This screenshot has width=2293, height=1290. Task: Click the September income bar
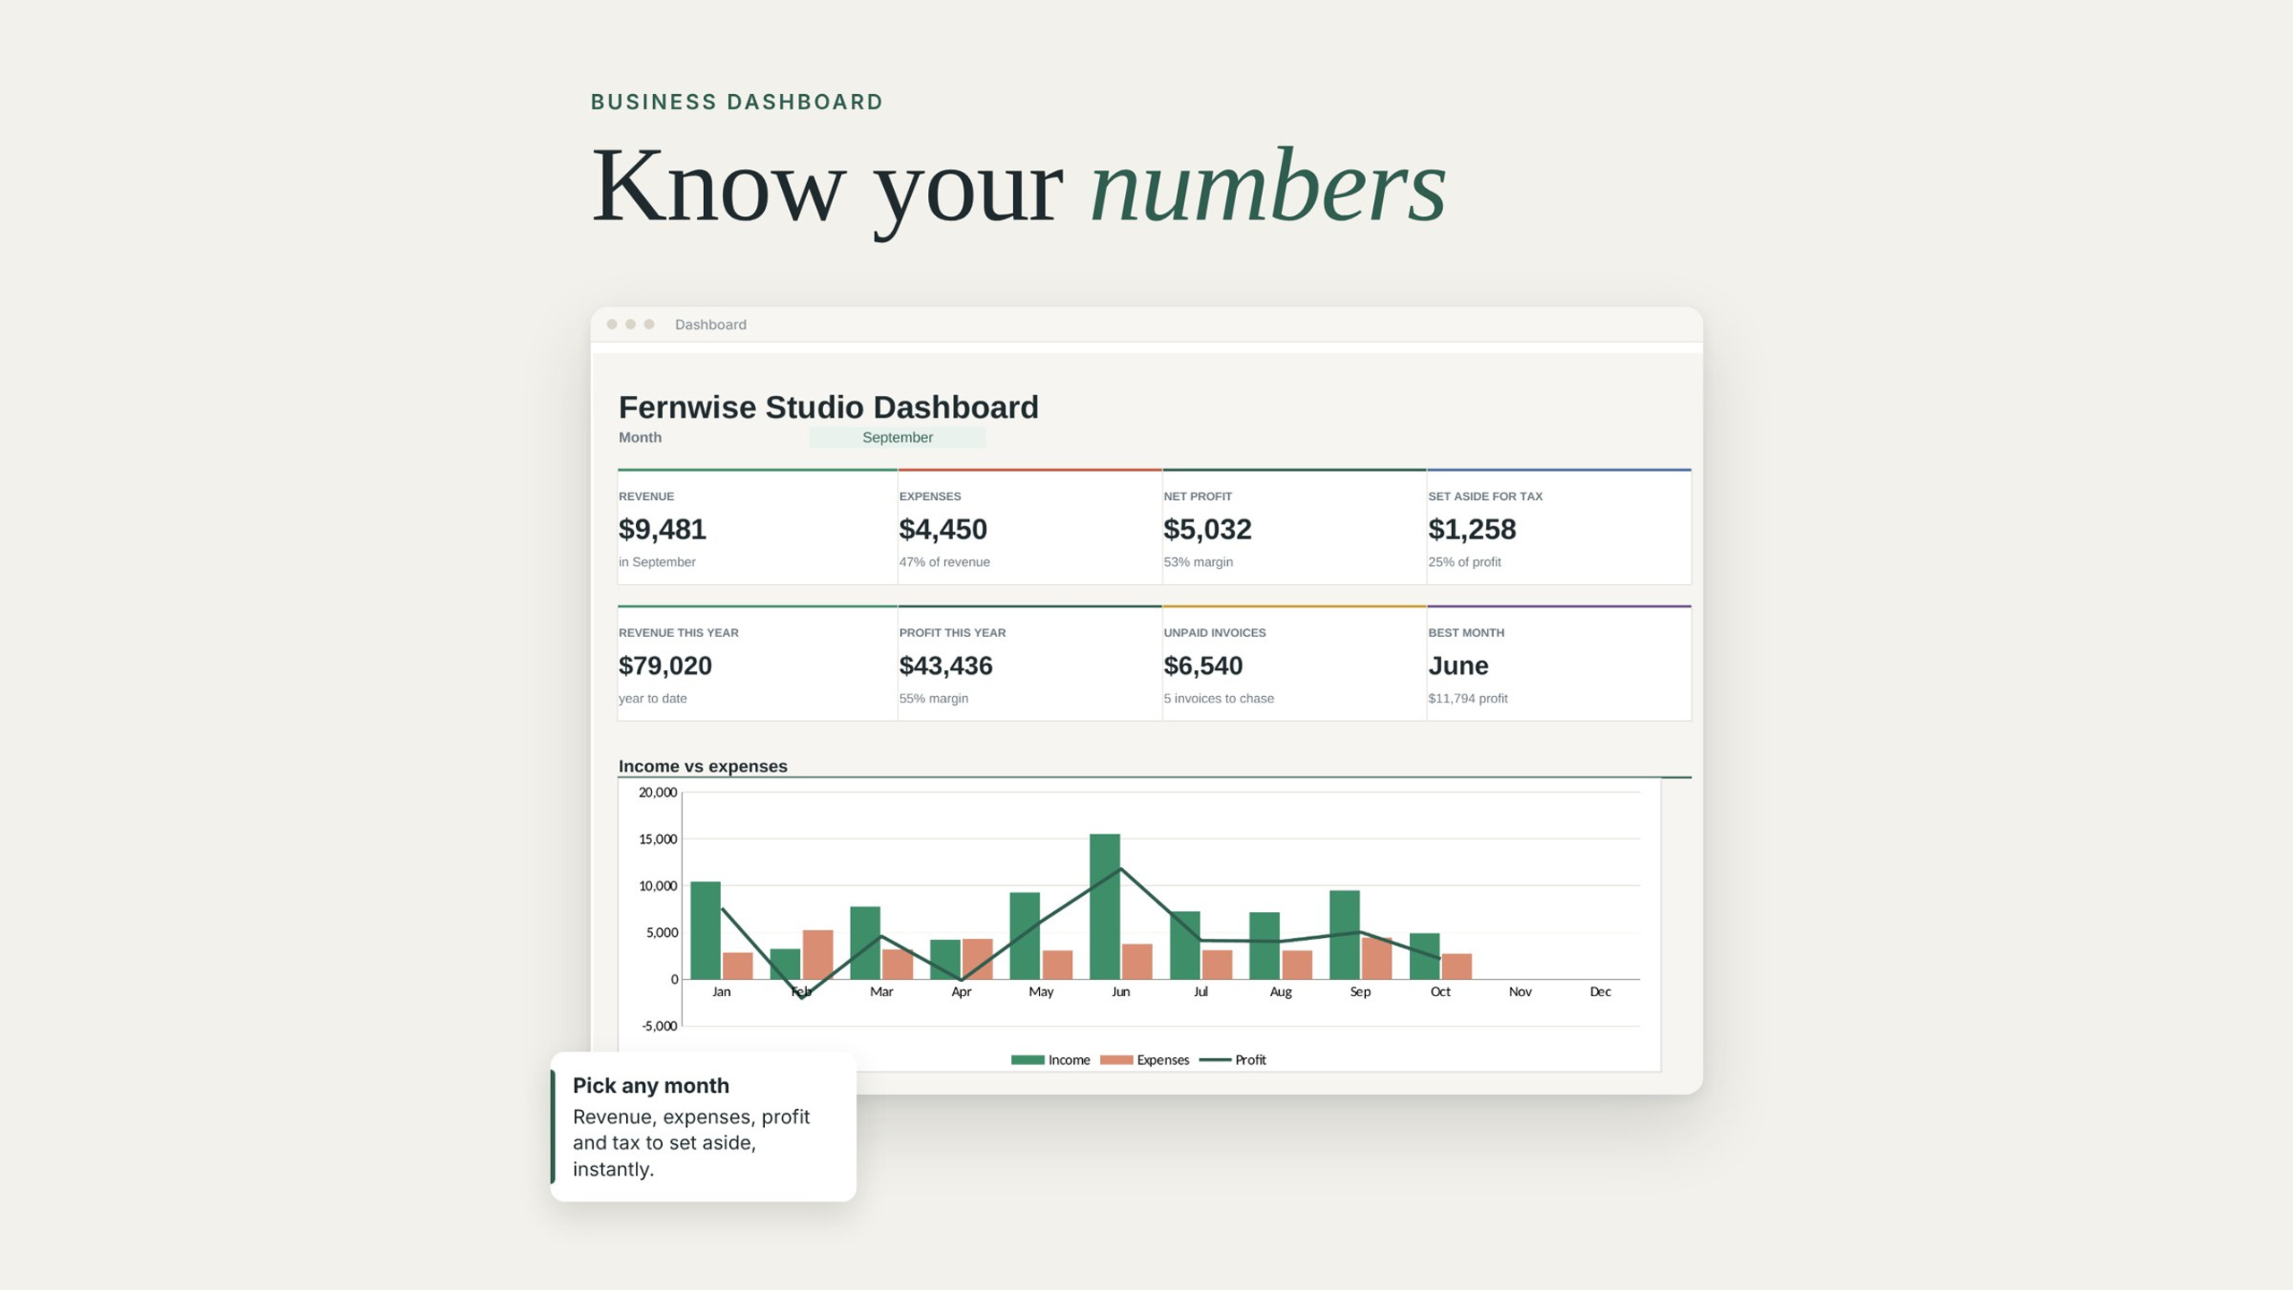1344,935
